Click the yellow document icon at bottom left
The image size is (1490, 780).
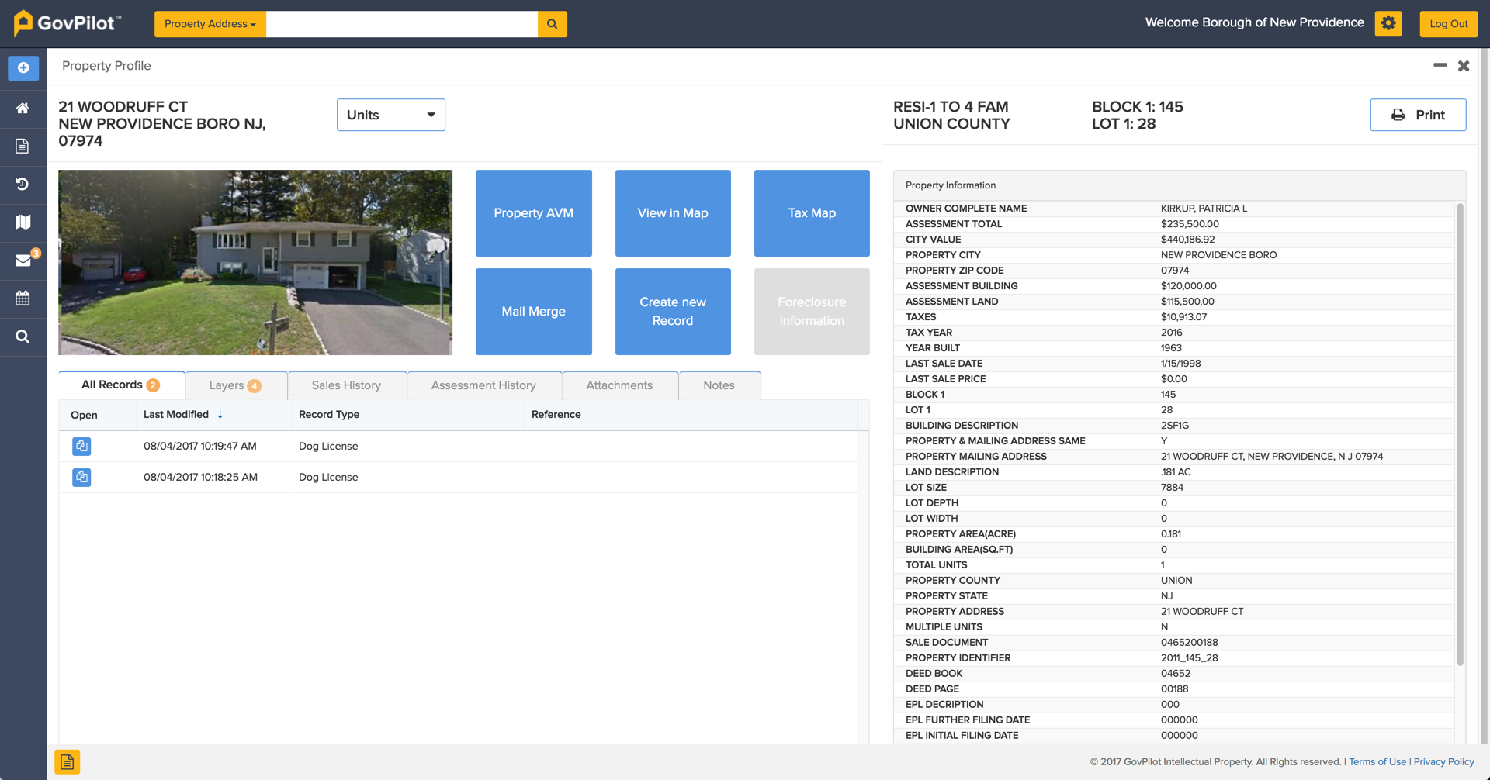[x=68, y=762]
